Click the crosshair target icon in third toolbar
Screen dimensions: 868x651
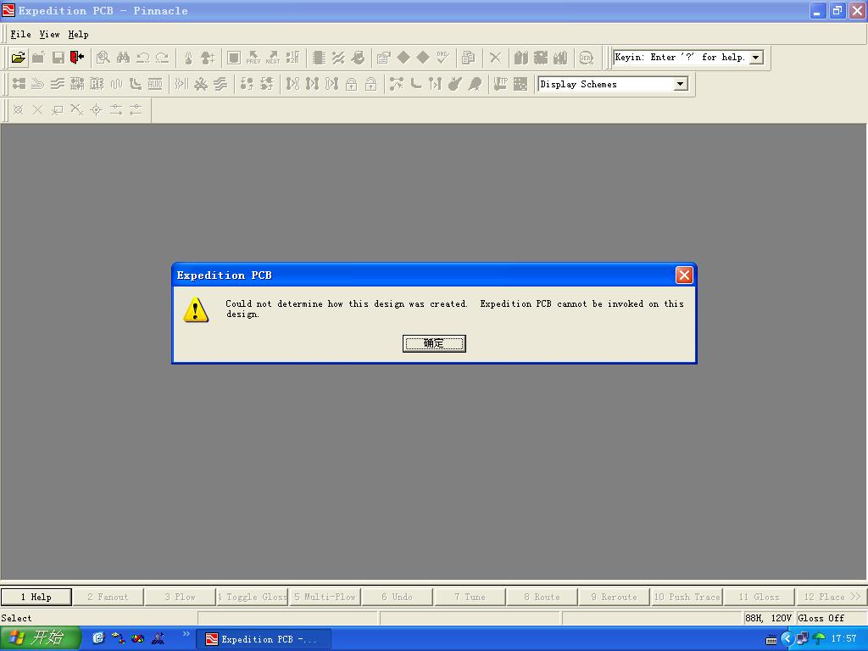[97, 109]
